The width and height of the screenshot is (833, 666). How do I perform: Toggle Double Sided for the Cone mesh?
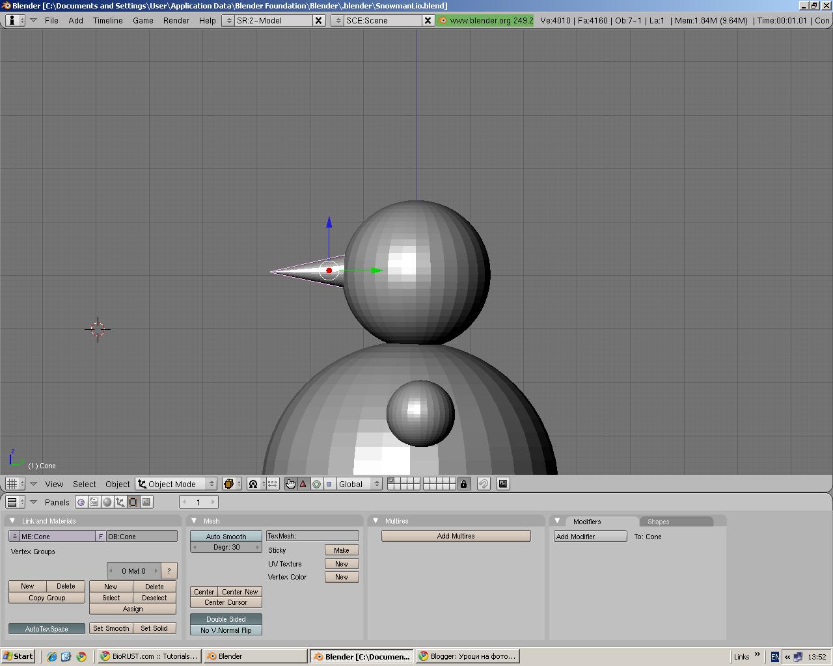[x=225, y=619]
